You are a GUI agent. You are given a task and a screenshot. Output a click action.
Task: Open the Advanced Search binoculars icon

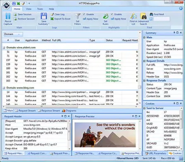(143, 16)
